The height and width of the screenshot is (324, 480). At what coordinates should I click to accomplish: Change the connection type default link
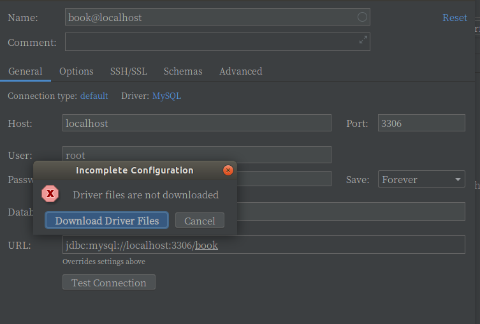click(94, 96)
